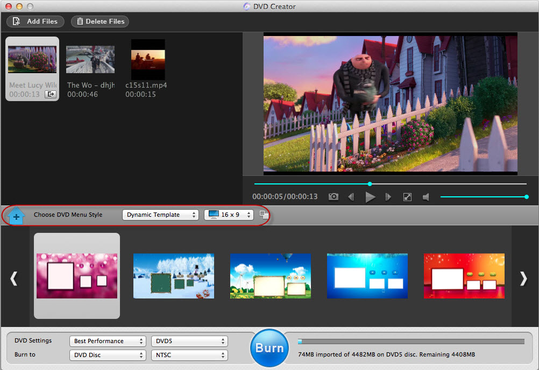Take a snapshot with the camera icon
The width and height of the screenshot is (539, 370).
334,197
